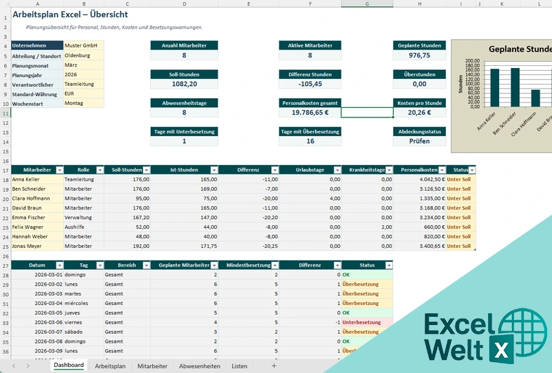This screenshot has height=373, width=552.
Task: Select the Arbeitsplan Excel – Übersicht title
Action: point(70,14)
